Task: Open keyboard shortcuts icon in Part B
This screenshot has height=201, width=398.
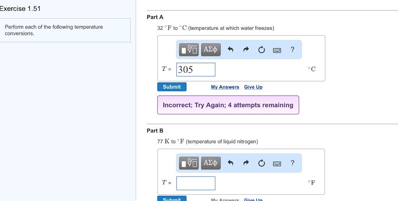Action: (x=277, y=163)
